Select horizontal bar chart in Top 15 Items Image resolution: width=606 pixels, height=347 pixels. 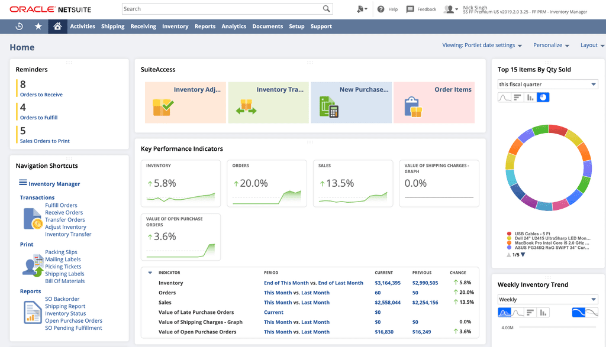click(x=517, y=98)
